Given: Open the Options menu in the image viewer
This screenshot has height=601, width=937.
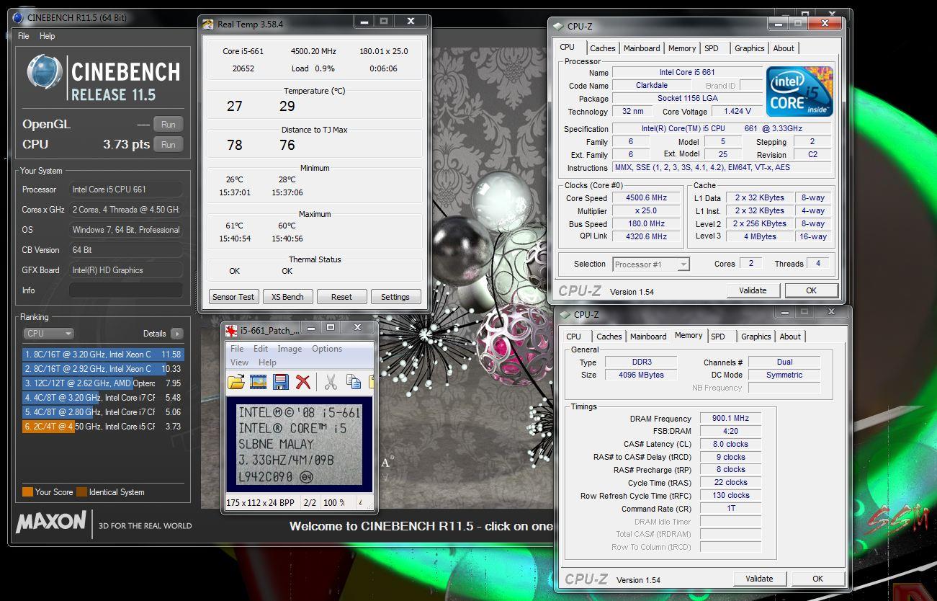Looking at the screenshot, I should pos(327,349).
